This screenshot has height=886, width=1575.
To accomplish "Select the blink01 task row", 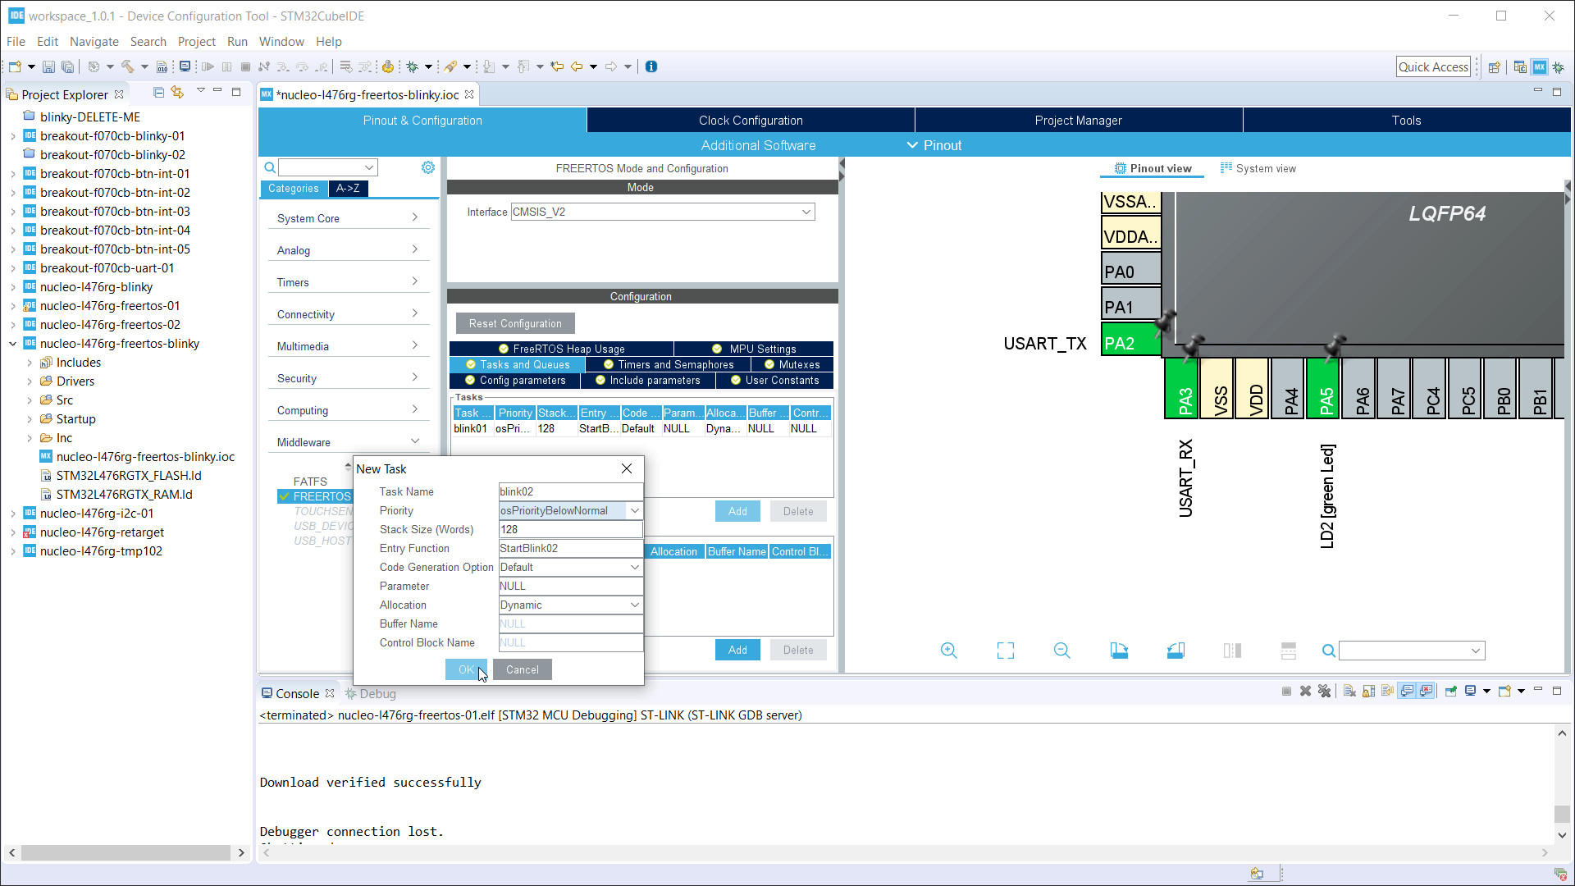I will coord(641,428).
